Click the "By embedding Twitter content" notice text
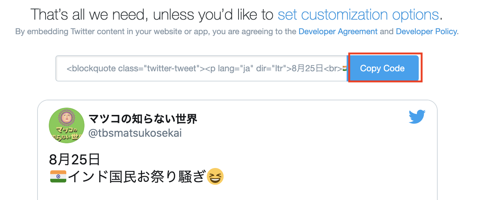 click(x=156, y=32)
